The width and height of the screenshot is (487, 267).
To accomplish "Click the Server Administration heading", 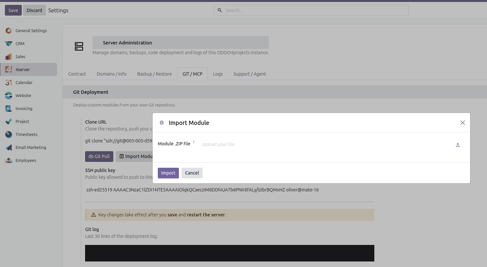I will 127,43.
